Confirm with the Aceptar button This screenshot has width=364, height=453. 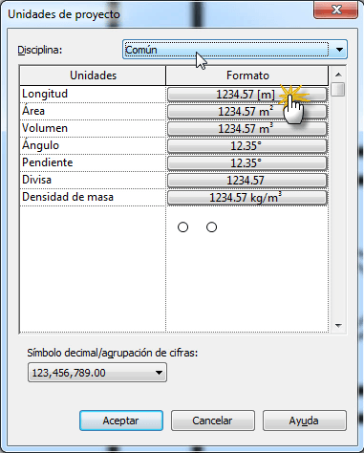pos(121,421)
